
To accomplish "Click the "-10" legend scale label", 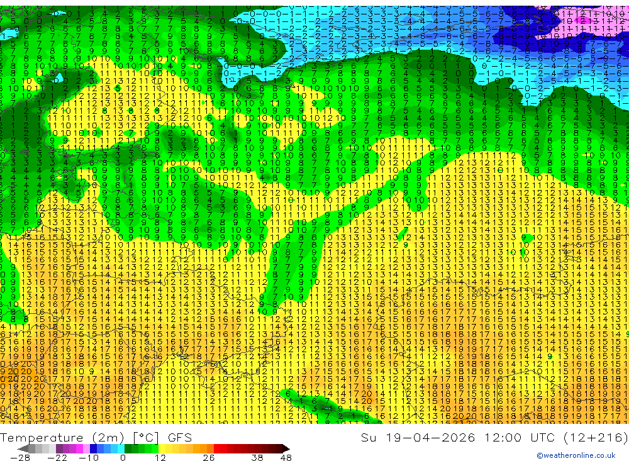I will point(89,457).
